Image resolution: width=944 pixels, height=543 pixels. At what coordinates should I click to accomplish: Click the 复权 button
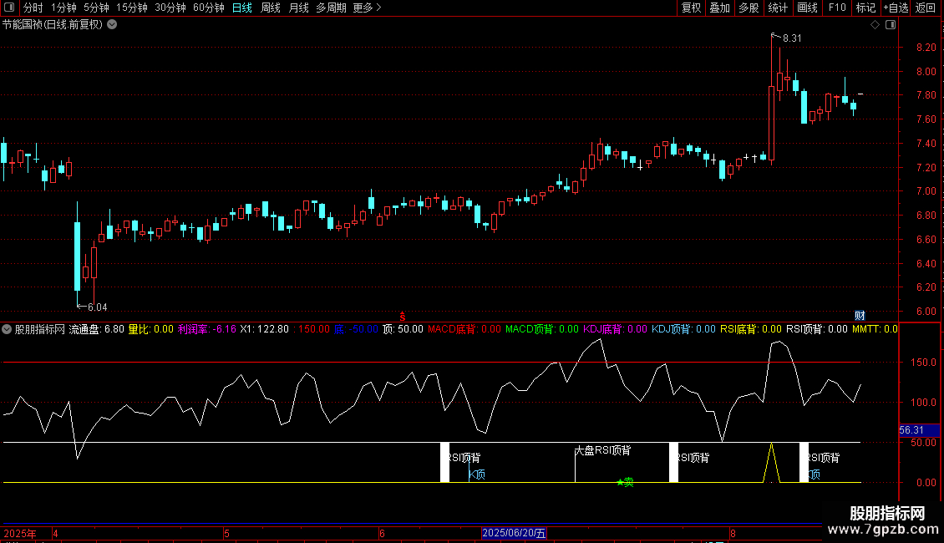tap(691, 8)
